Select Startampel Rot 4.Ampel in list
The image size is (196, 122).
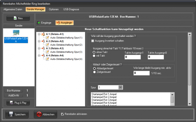point(104,103)
